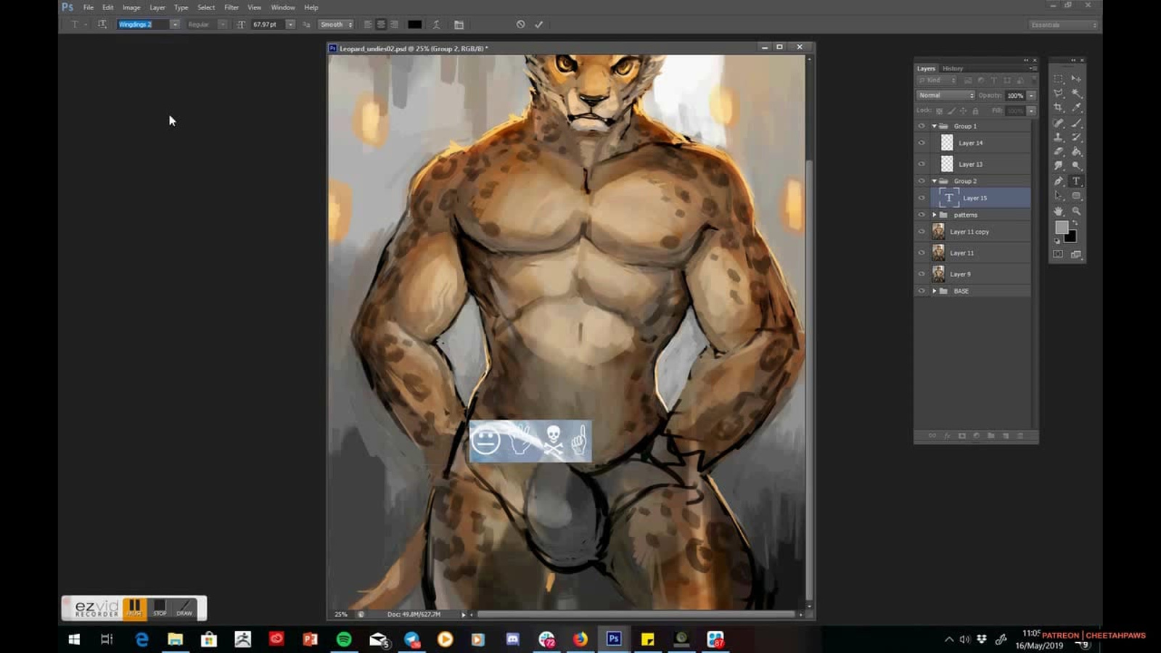Change screen mode in toolbox
The width and height of the screenshot is (1161, 653).
(x=1076, y=254)
